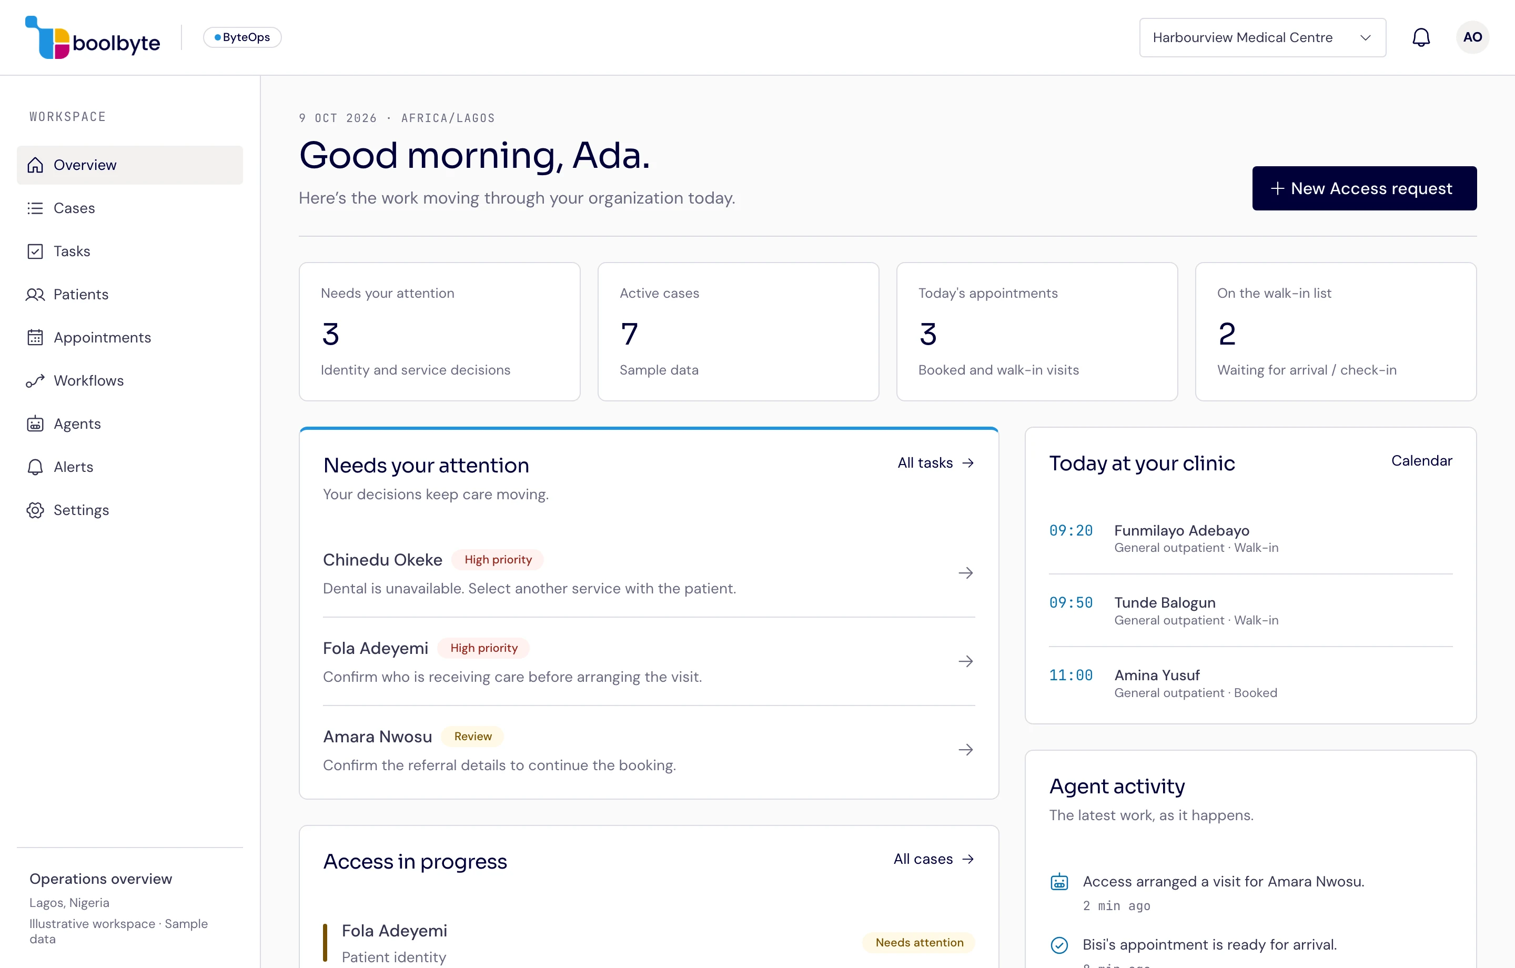Click the boolbyte logo
1515x968 pixels.
pos(93,38)
